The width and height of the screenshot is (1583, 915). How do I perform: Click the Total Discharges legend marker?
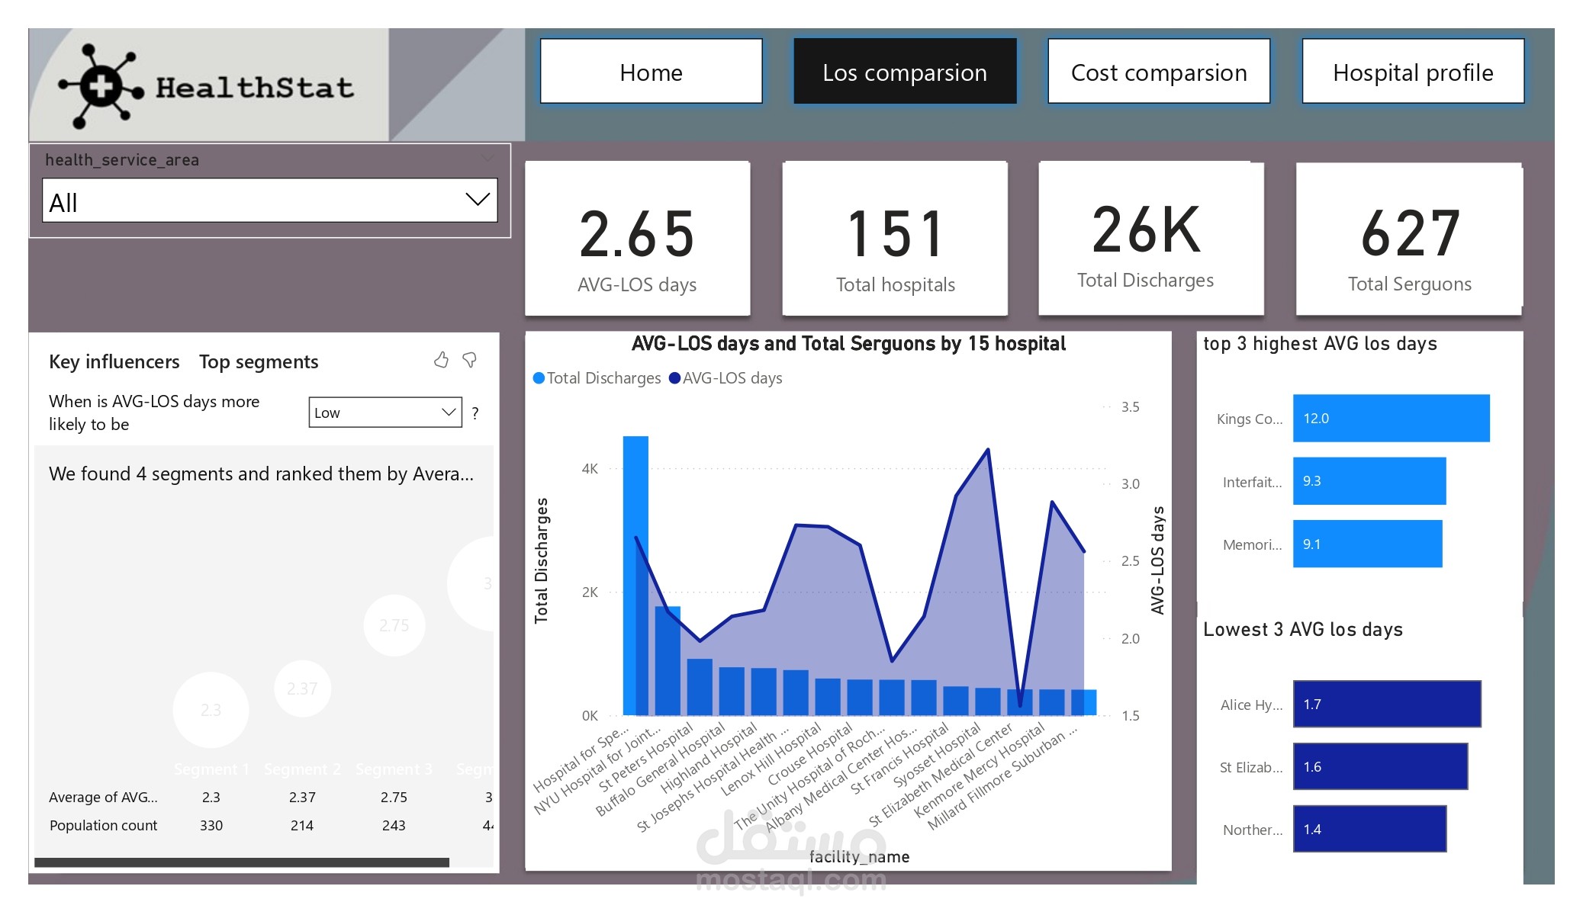tap(539, 378)
